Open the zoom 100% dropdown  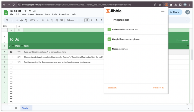pos(34,20)
